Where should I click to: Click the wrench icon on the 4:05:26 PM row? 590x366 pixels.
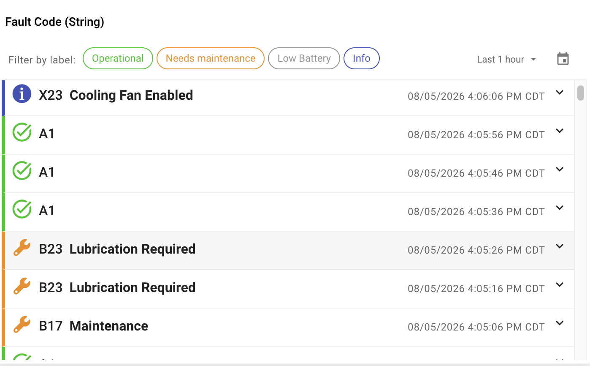click(22, 248)
